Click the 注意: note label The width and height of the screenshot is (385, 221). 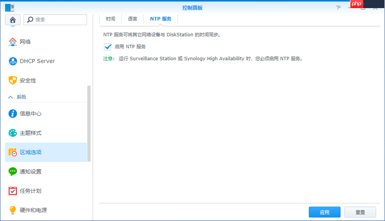pyautogui.click(x=109, y=59)
